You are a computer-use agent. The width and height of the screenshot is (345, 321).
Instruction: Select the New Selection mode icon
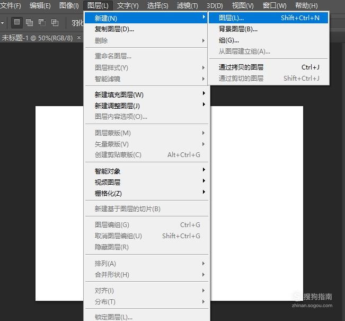pyautogui.click(x=17, y=22)
